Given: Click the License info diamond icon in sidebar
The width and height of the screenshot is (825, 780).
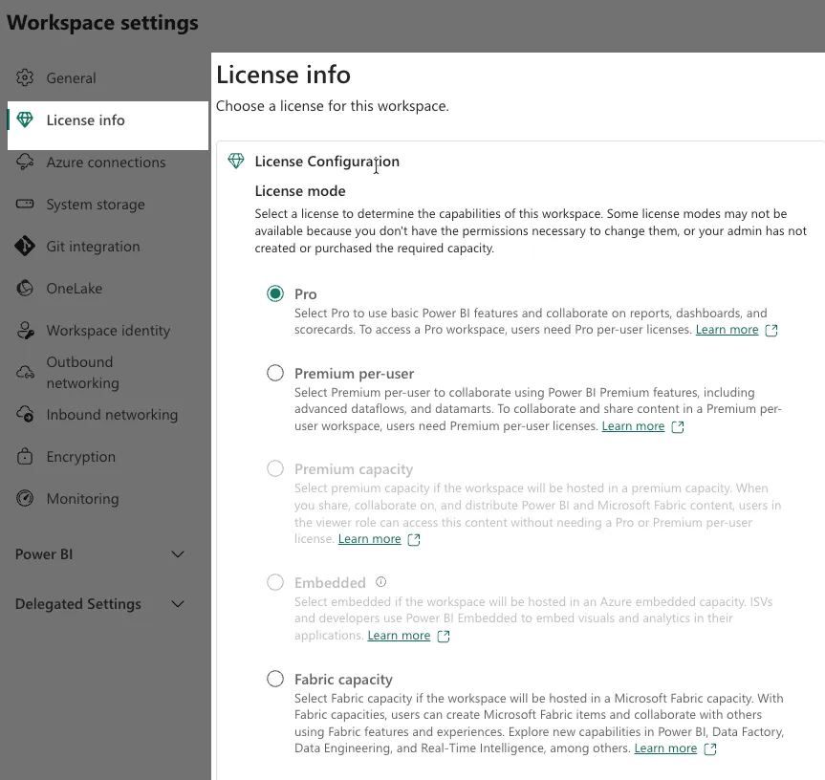Looking at the screenshot, I should click(25, 119).
